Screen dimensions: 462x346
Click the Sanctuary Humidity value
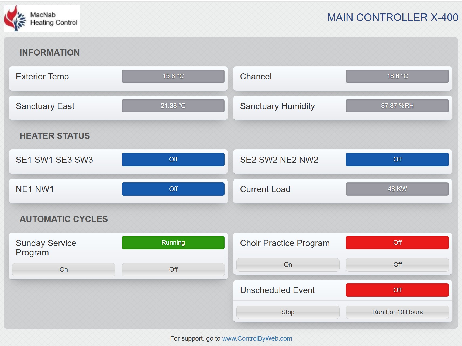[x=397, y=106]
